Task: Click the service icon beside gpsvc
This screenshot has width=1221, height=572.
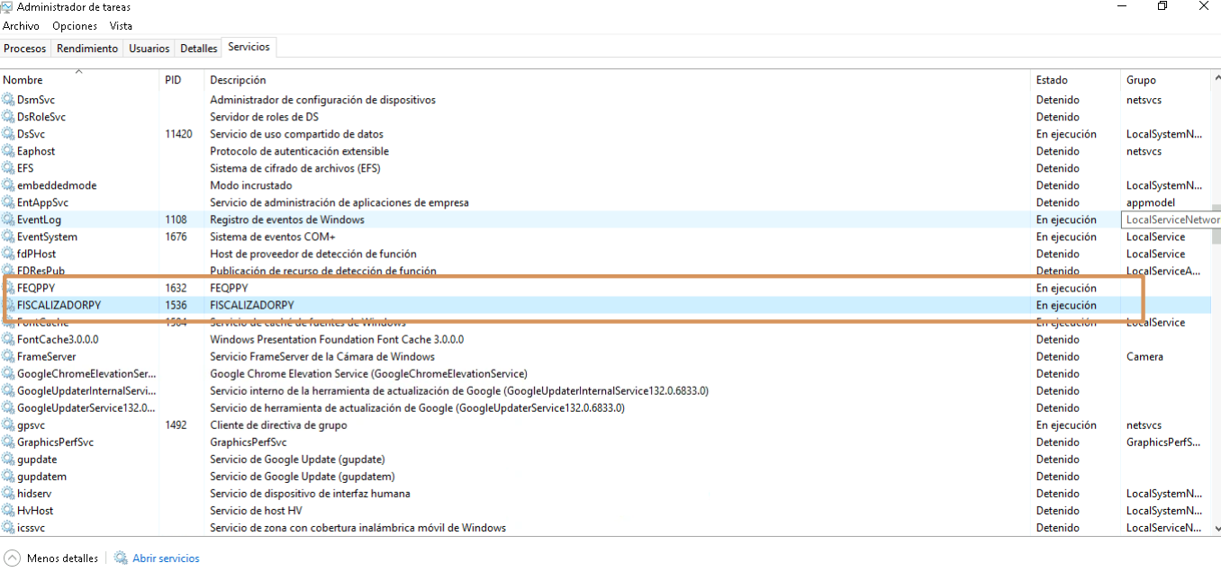Action: (x=9, y=425)
